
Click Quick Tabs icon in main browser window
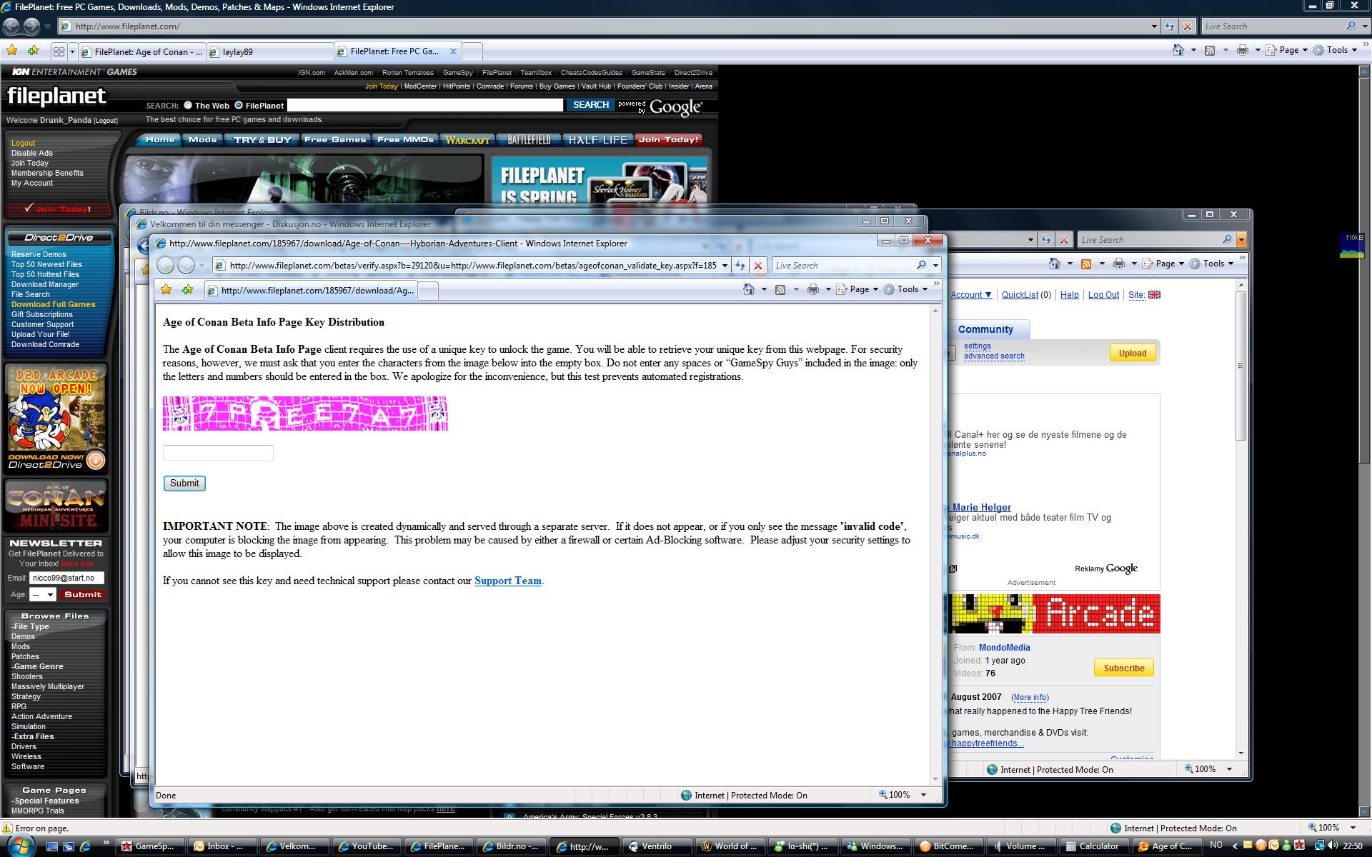59,51
